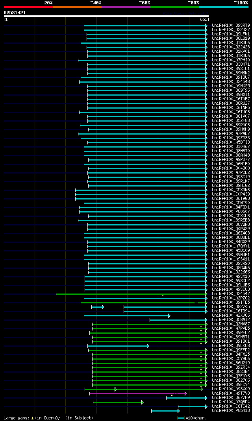Viewport: 252px width, 421px height.
Task: Click the orange ~40% legend segment
Action: tap(77, 7)
